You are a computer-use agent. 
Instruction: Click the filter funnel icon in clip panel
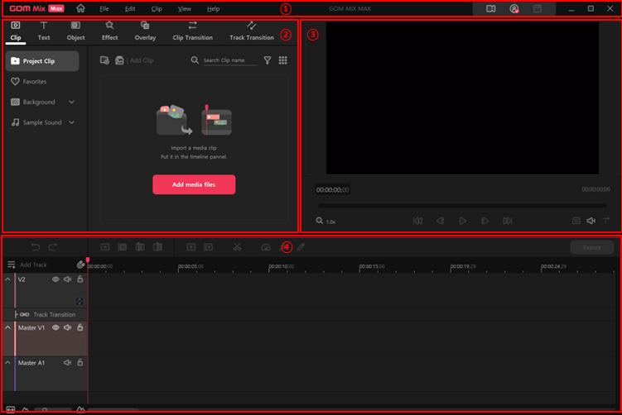pos(267,60)
